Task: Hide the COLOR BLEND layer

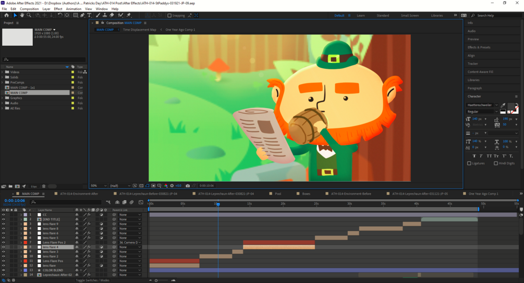Action: point(3,270)
